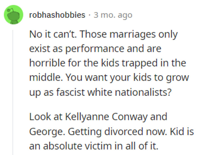Click the word "divorced" in the comment
Screen dimensions: 199x155
[x=112, y=131]
